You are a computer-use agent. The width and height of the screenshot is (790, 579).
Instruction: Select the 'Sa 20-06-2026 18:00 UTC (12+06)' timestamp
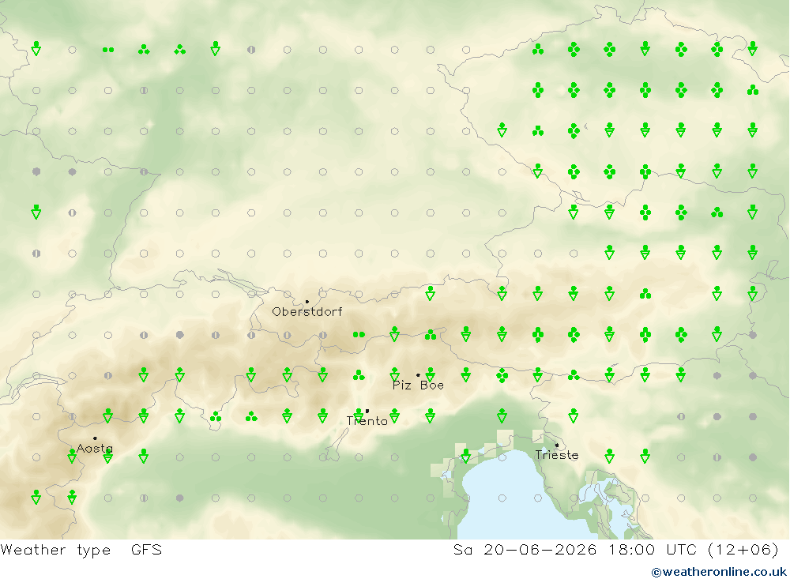point(615,550)
